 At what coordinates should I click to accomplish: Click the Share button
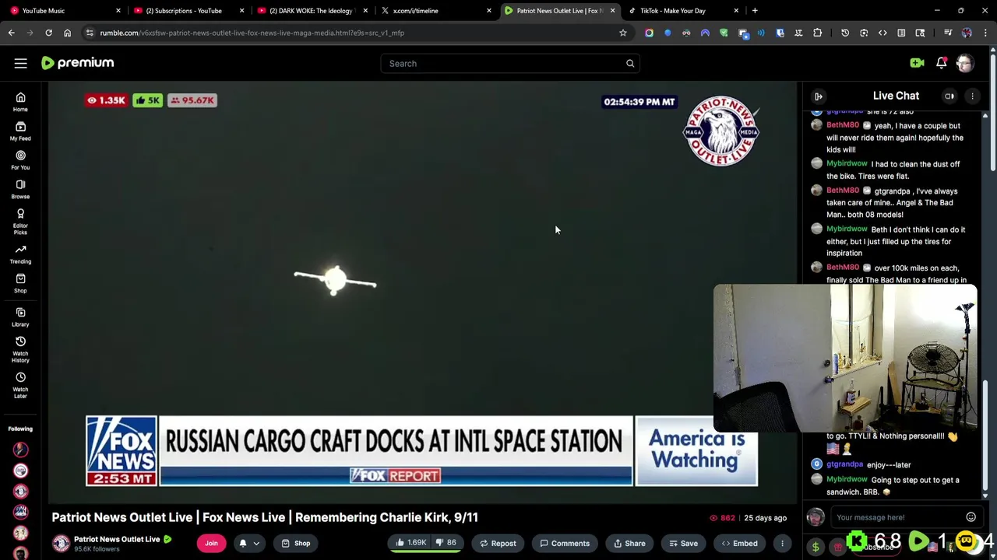(x=629, y=544)
